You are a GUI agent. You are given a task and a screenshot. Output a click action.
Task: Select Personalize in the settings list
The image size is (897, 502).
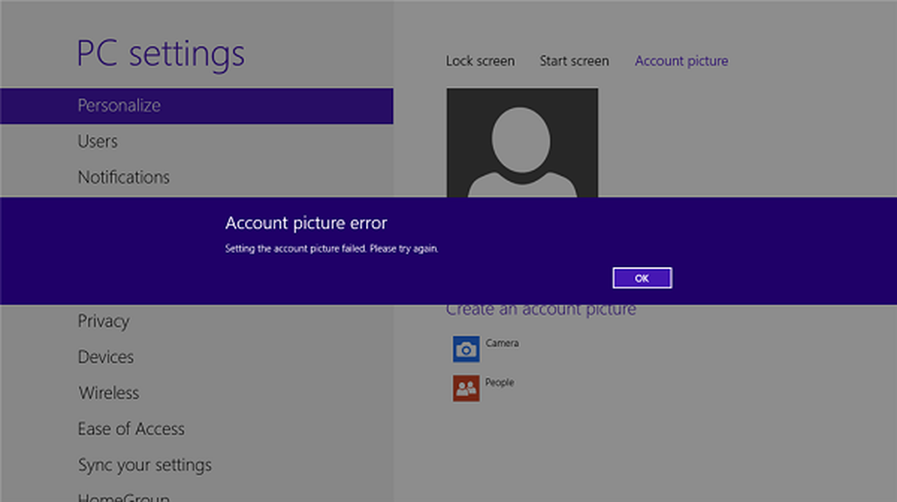[196, 106]
